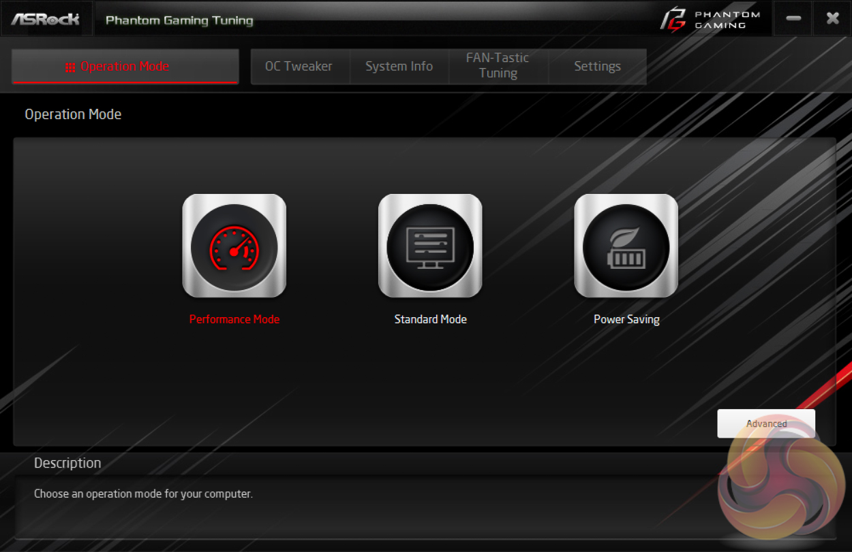Minimize the Phantom Gaming Tuning window

(x=793, y=18)
